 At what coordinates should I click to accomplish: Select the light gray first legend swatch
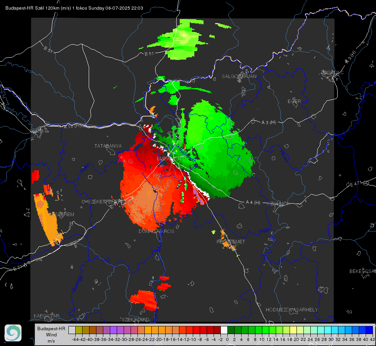(x=72, y=330)
